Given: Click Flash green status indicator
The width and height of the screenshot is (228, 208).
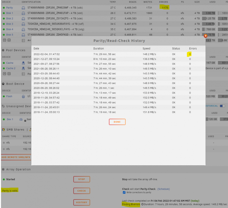Looking at the screenshot, I should point(4,96).
